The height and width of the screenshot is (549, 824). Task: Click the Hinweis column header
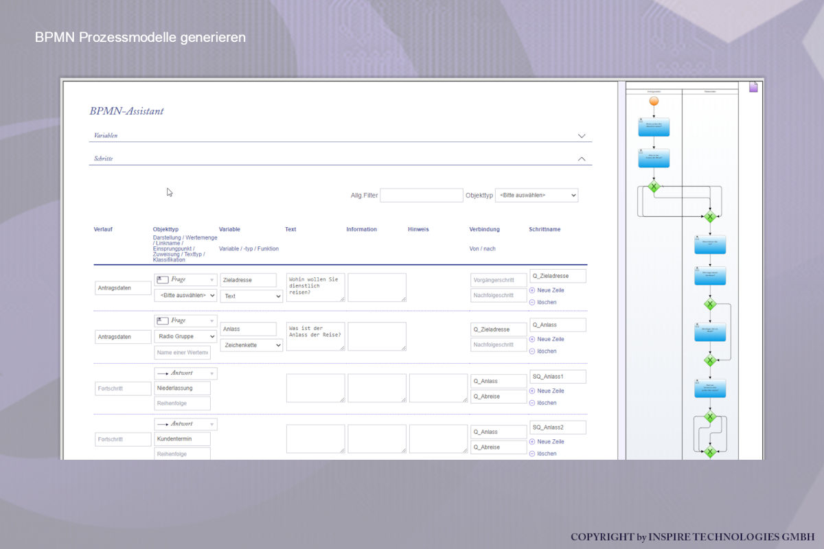click(x=418, y=229)
